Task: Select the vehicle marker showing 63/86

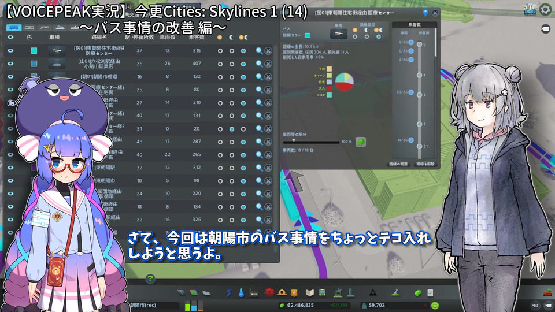Action: [411, 92]
